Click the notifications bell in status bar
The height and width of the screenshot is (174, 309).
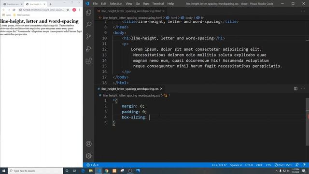(304, 165)
